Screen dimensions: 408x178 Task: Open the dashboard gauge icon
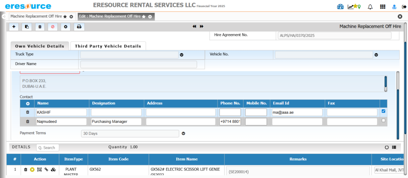tap(340, 6)
